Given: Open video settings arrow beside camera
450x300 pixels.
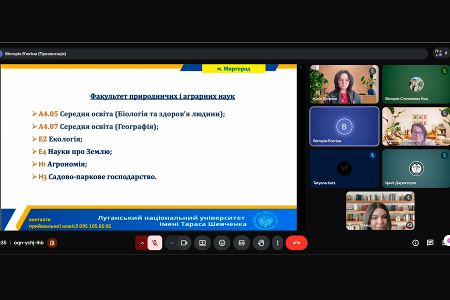Looking at the screenshot, I should (x=171, y=243).
